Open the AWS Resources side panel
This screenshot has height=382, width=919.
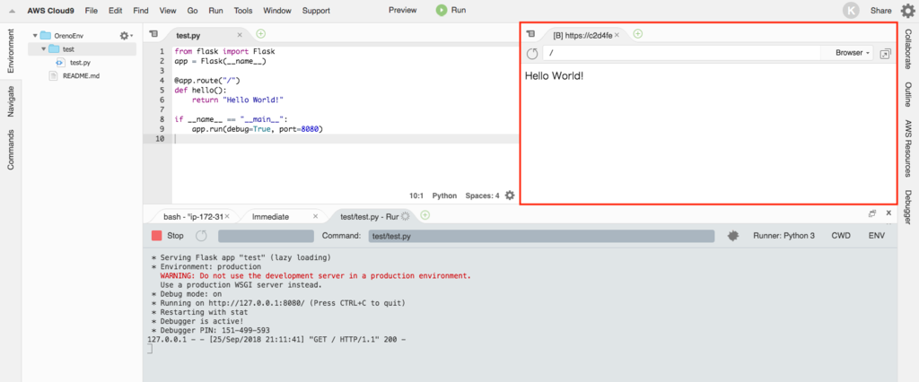(908, 148)
